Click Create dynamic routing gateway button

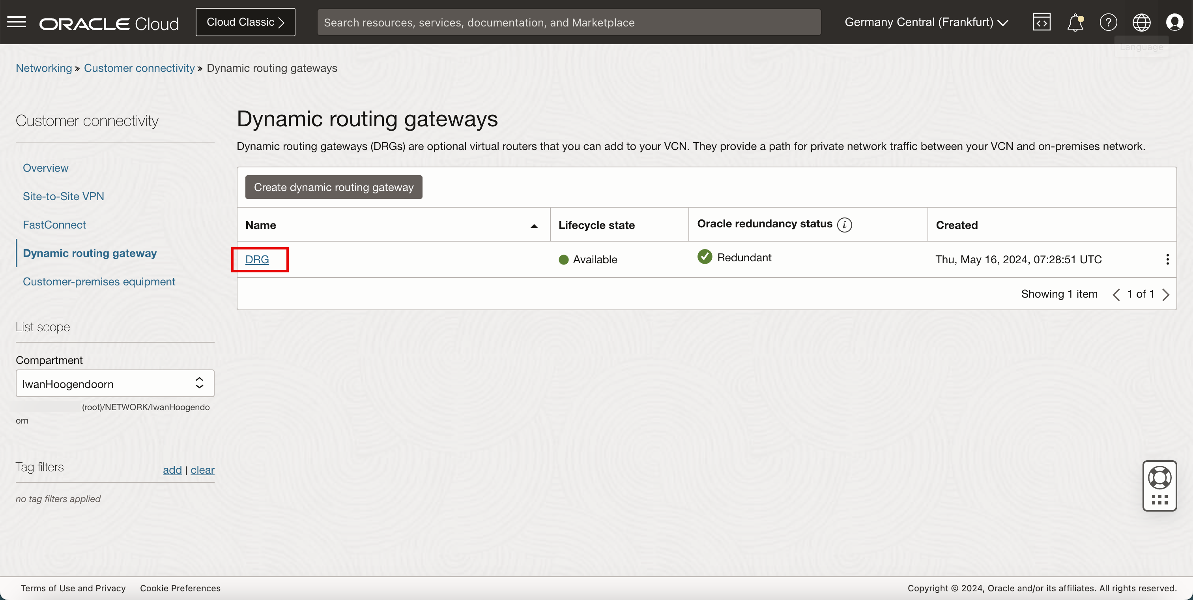tap(333, 187)
